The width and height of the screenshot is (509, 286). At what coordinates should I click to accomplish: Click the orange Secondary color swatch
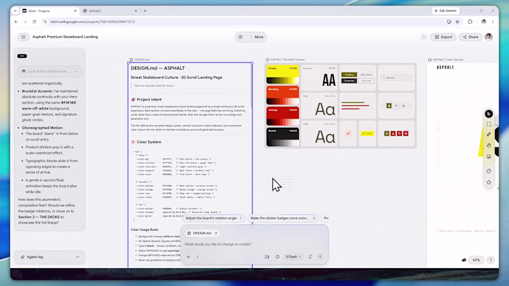tap(282, 95)
